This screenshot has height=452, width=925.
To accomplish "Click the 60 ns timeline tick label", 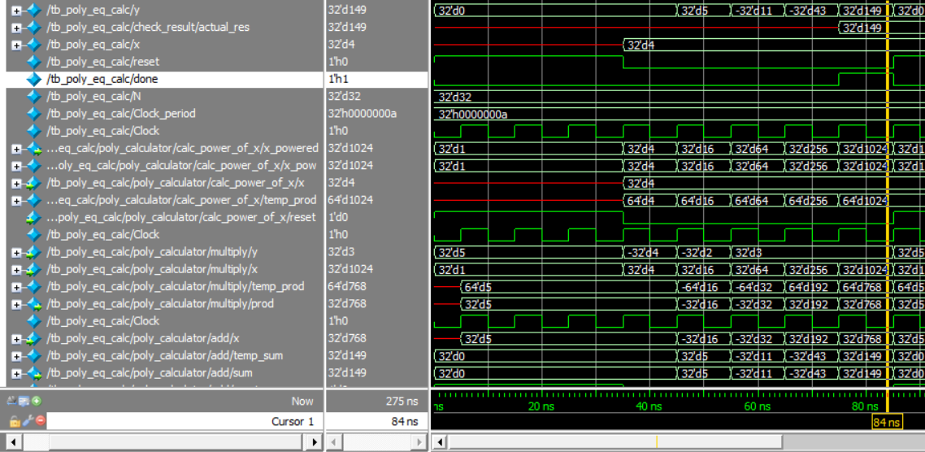I will tap(757, 406).
